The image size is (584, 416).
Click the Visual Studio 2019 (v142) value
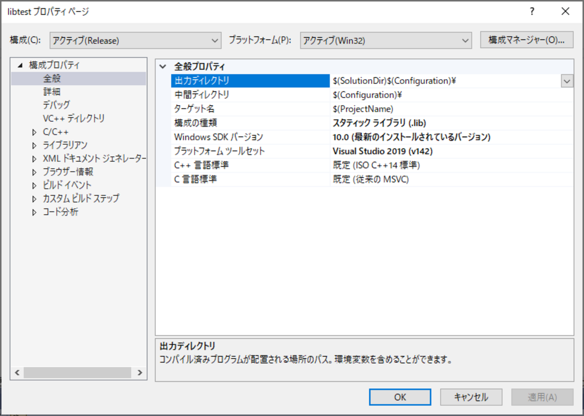click(x=451, y=151)
